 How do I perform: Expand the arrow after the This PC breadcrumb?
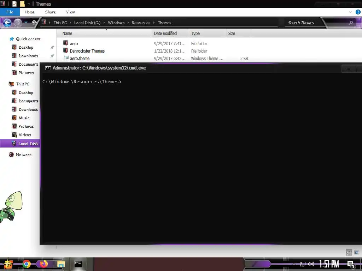71,23
